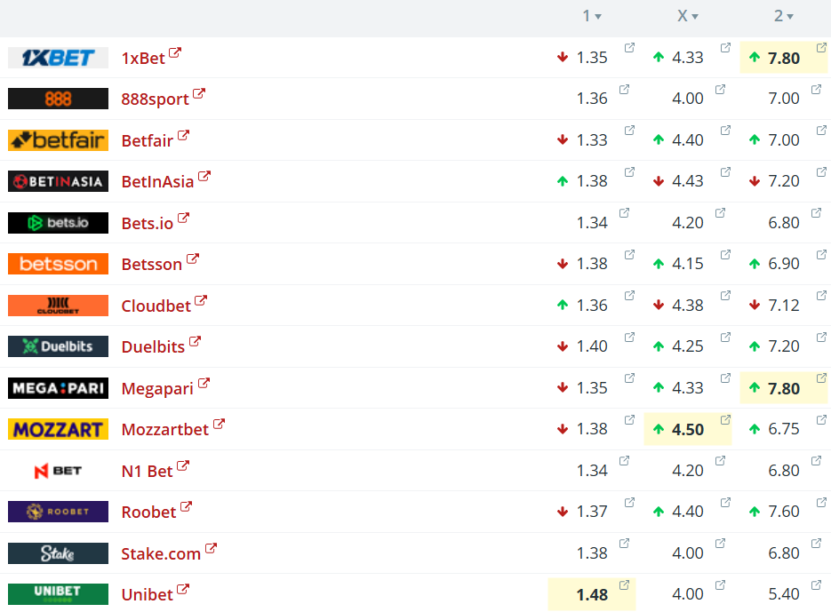Open the Megapari bookmaker link

pyautogui.click(x=157, y=388)
